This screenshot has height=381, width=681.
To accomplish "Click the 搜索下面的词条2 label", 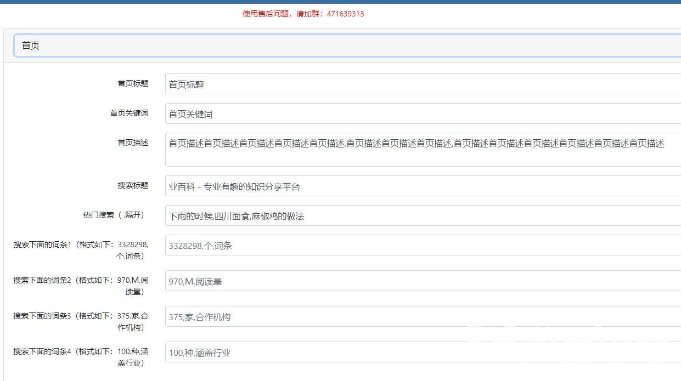I will tap(81, 286).
